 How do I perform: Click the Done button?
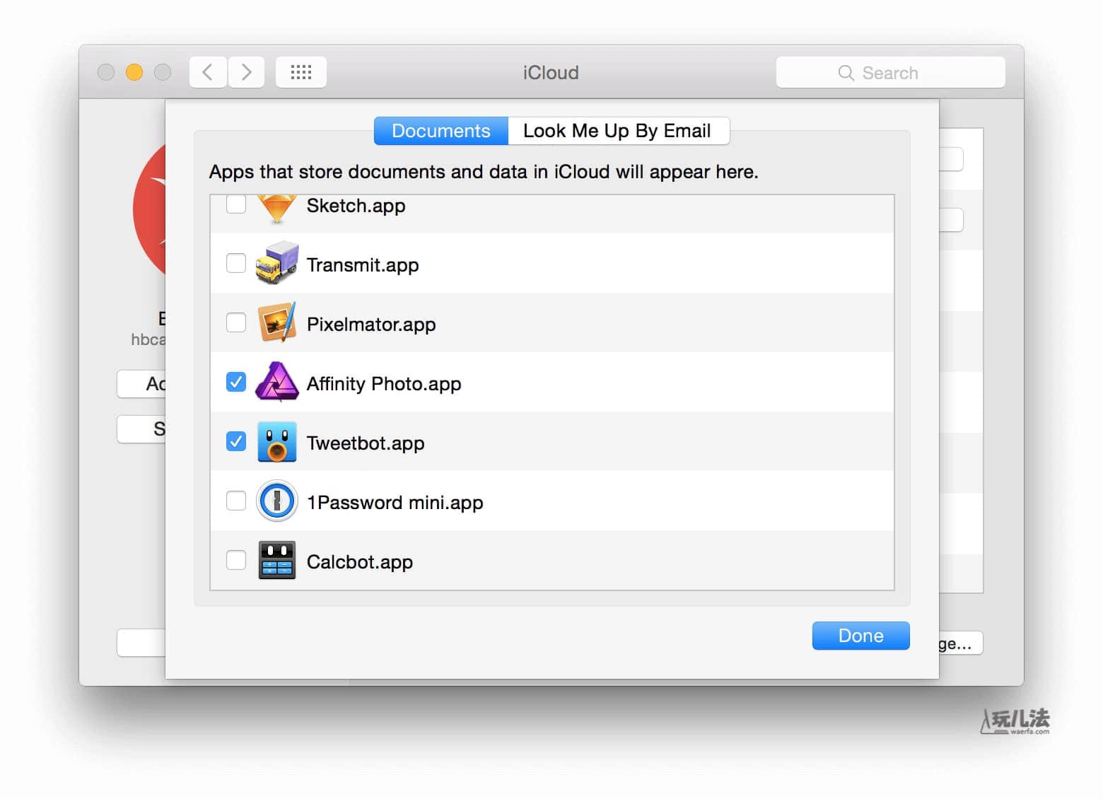tap(860, 636)
